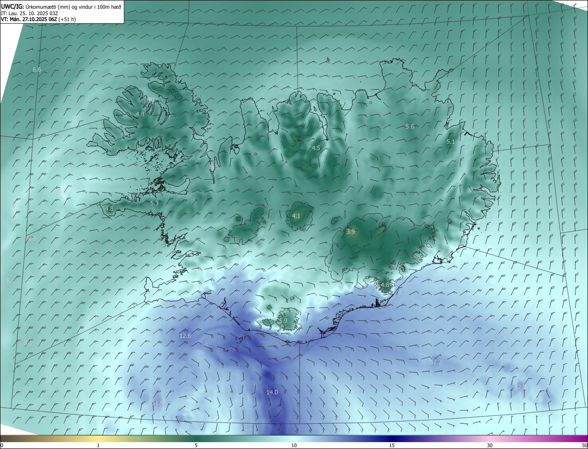588x449 pixels.
Task: Click the colorbar tick label 10
Action: tap(294, 445)
